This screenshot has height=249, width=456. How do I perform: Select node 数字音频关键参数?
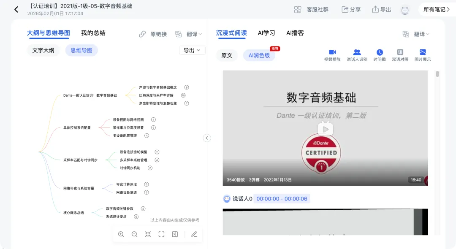click(x=119, y=208)
